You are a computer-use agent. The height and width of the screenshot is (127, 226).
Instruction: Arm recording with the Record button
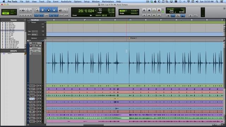click(159, 10)
